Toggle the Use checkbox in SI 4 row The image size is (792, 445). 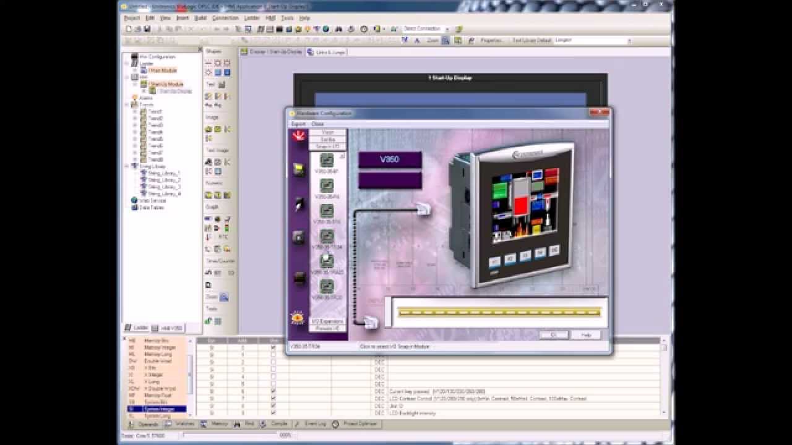click(273, 376)
